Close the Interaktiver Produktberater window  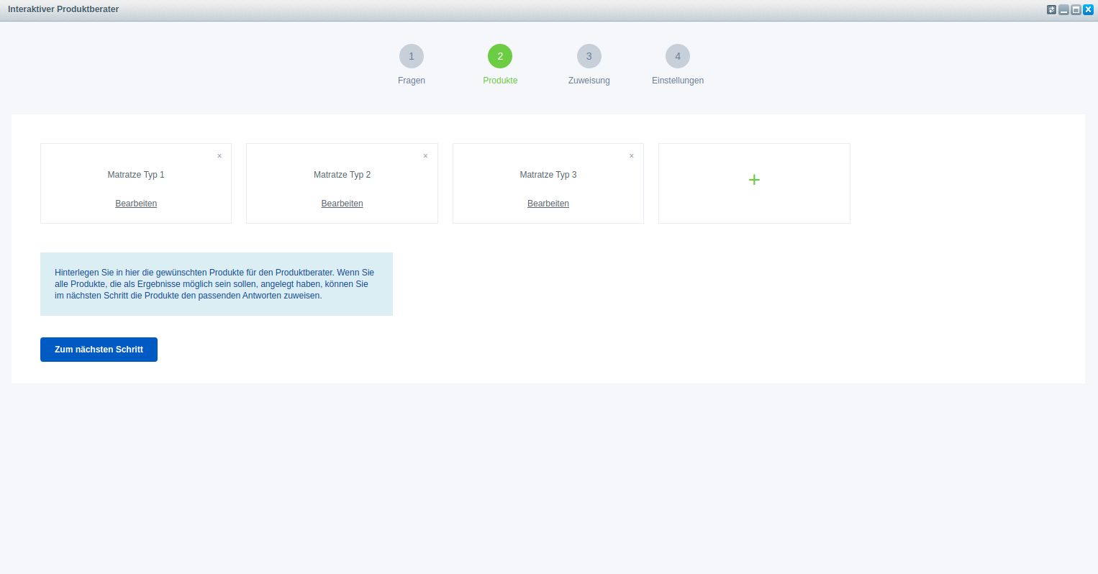[1088, 10]
